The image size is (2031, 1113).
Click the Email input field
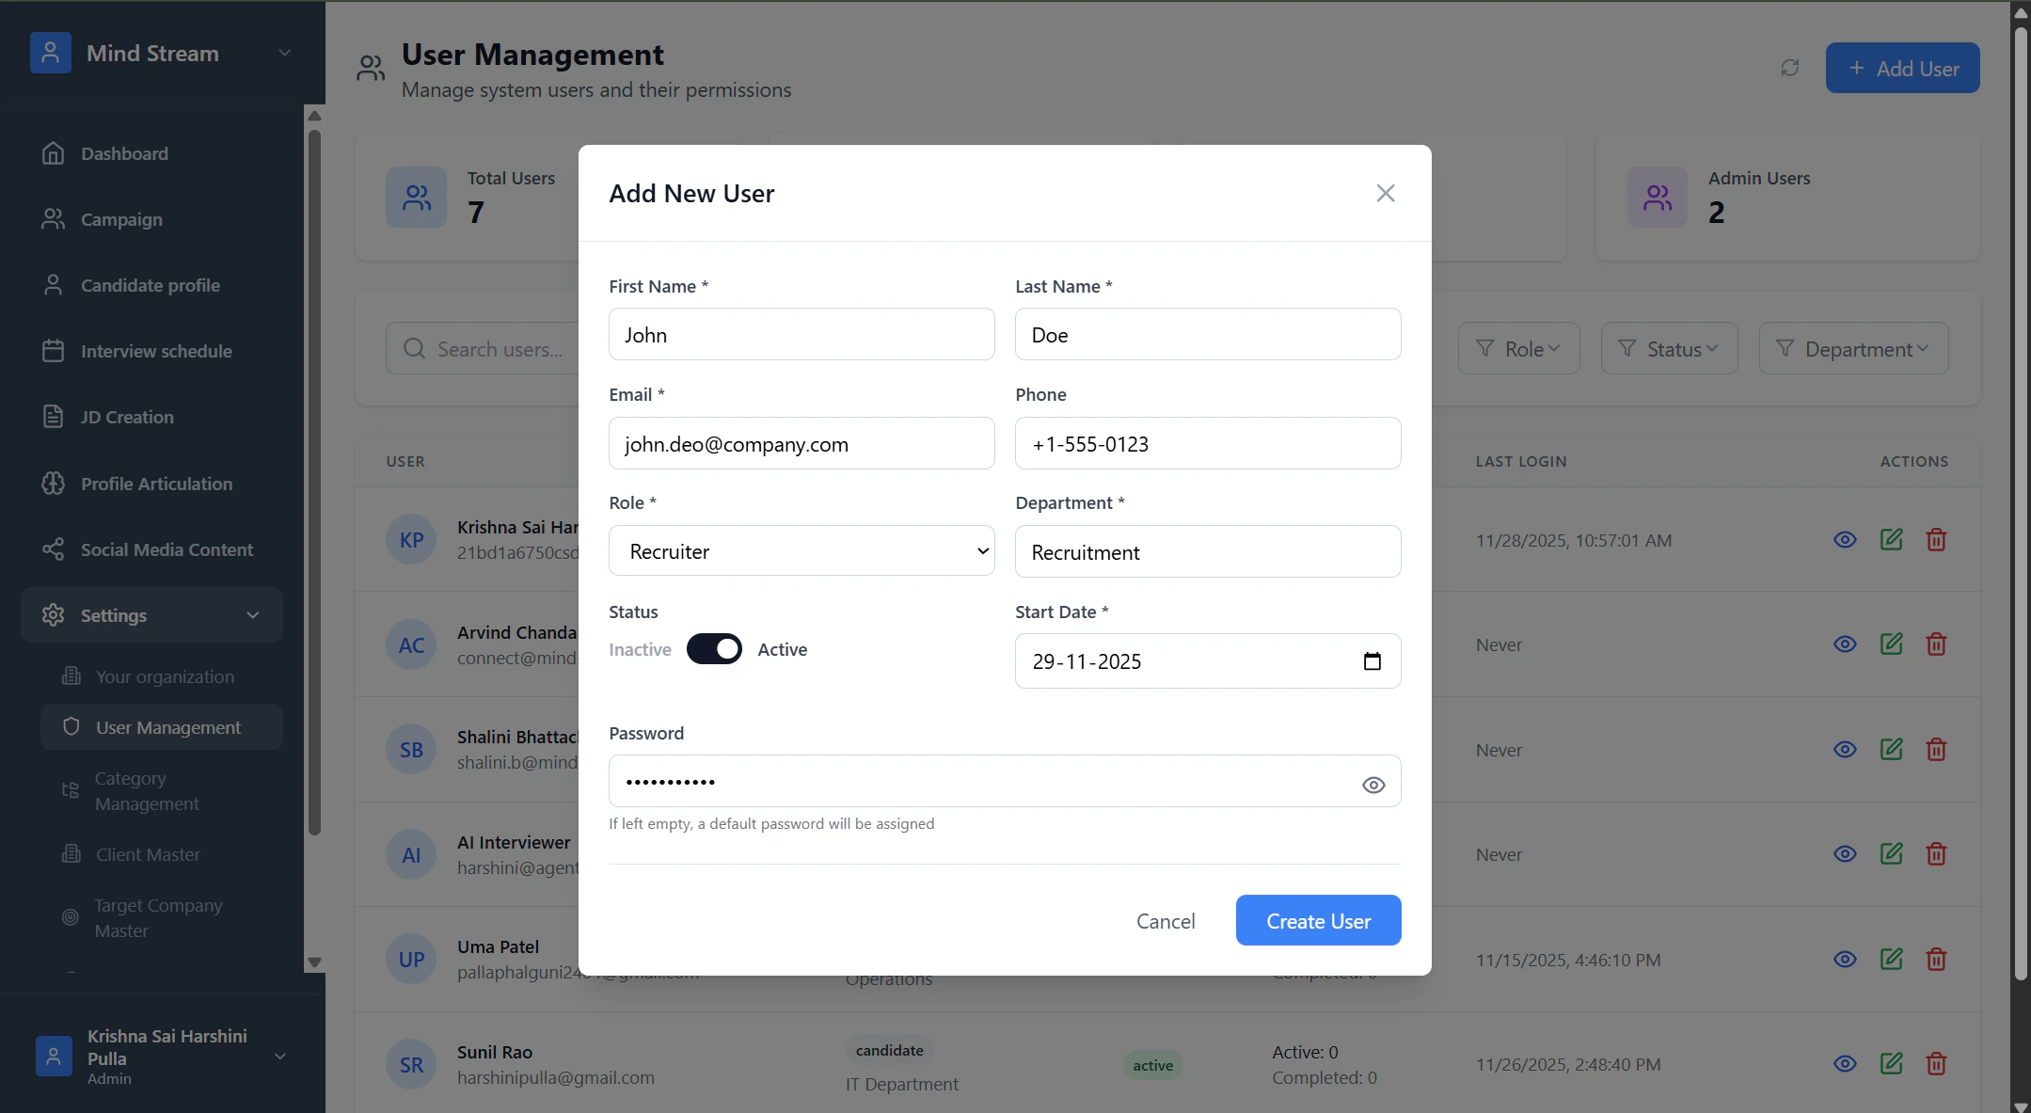[801, 444]
